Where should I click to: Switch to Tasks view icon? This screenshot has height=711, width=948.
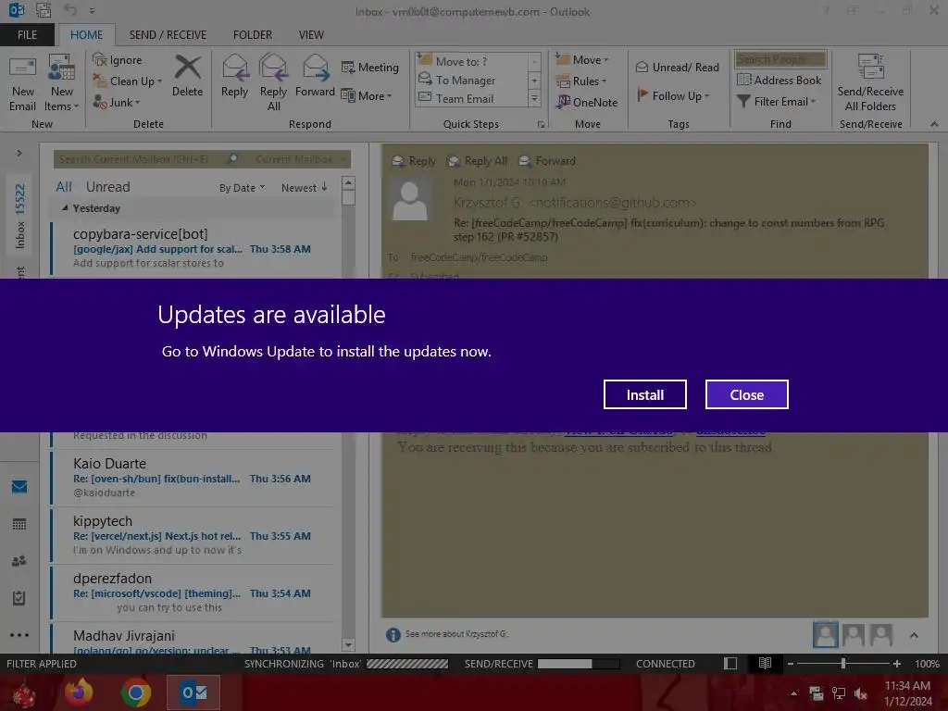19,598
